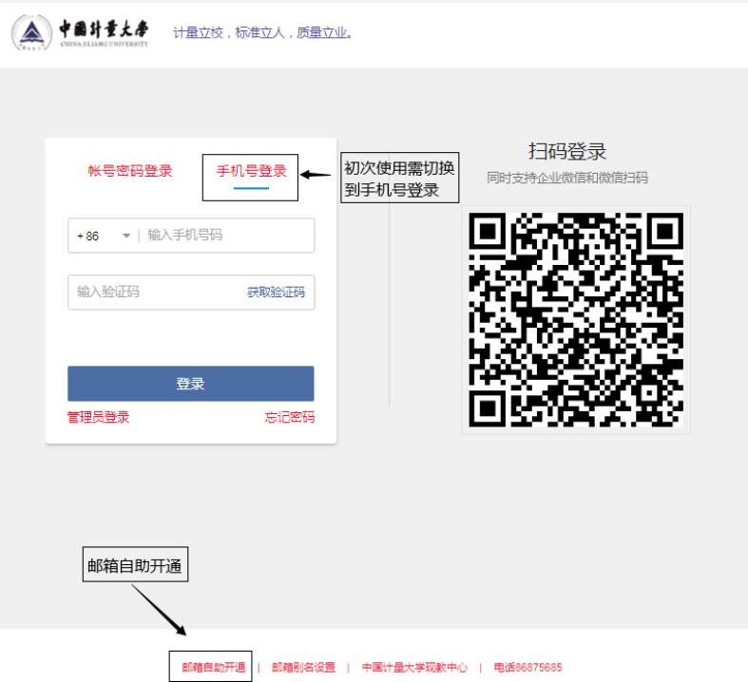Screen dimensions: 748x682
Task: Click the 扫码登录 heading
Action: (566, 151)
